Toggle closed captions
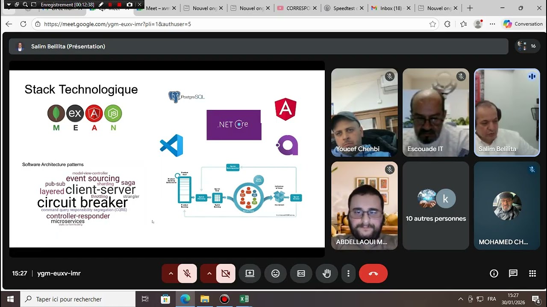Image resolution: width=547 pixels, height=307 pixels. click(x=301, y=273)
